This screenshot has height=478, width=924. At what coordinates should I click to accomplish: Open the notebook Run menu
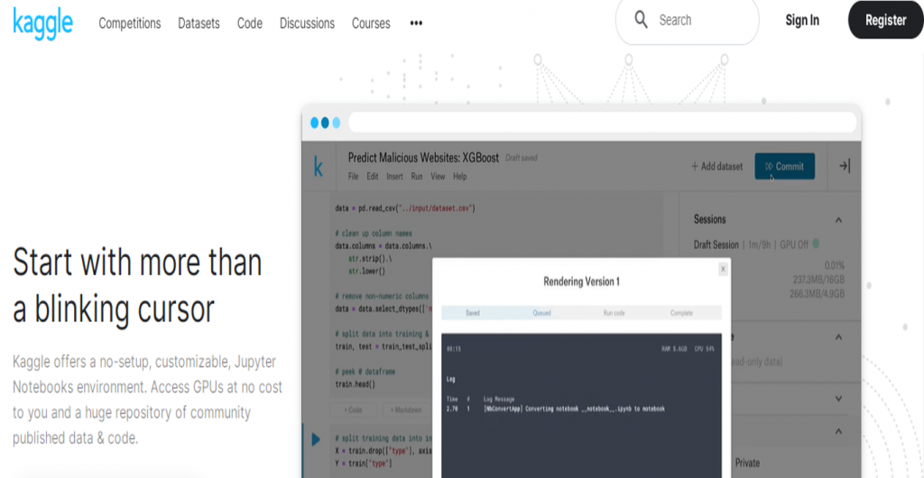[417, 177]
